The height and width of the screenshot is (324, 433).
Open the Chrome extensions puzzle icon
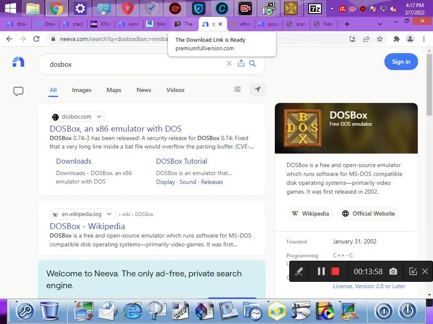click(397, 39)
